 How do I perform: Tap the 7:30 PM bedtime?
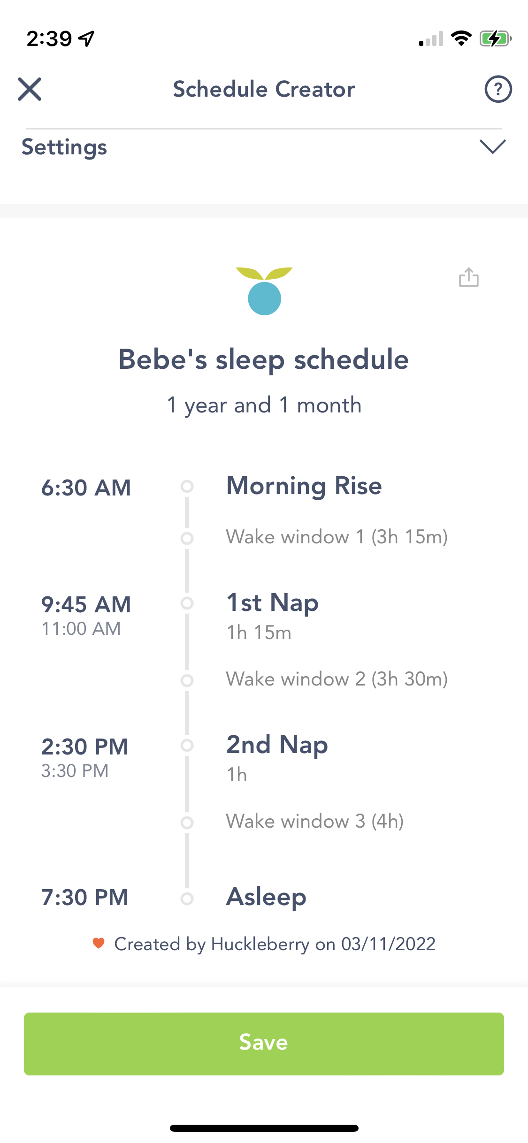[84, 898]
